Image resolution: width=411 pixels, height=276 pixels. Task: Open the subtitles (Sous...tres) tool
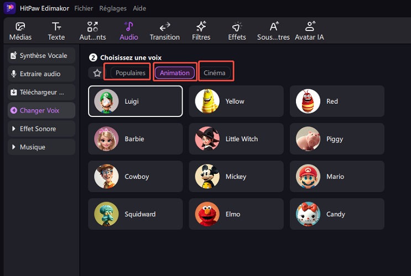pyautogui.click(x=273, y=31)
